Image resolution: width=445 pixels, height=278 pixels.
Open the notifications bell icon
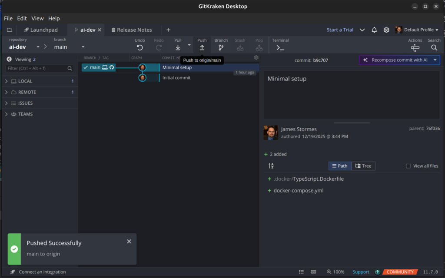click(374, 30)
